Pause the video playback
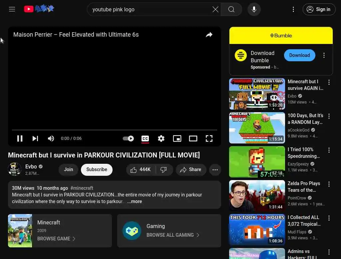 click(20, 138)
